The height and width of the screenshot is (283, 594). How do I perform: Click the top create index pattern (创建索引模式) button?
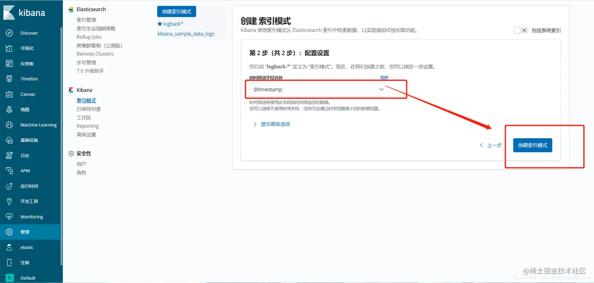pos(176,12)
